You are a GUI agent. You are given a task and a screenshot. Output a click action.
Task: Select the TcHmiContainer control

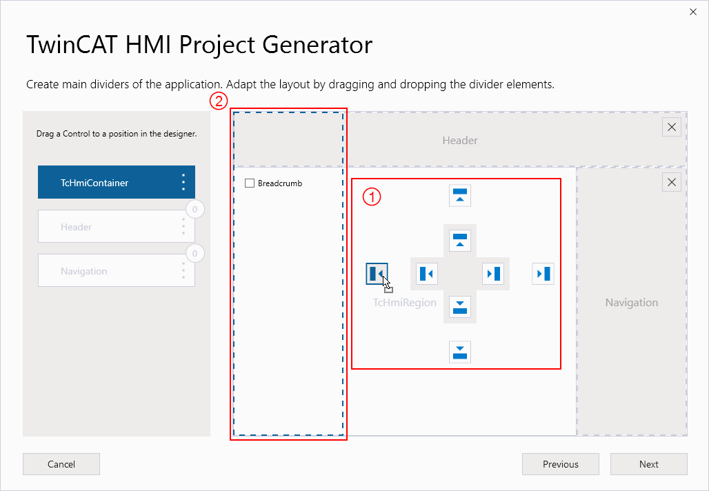click(x=117, y=182)
